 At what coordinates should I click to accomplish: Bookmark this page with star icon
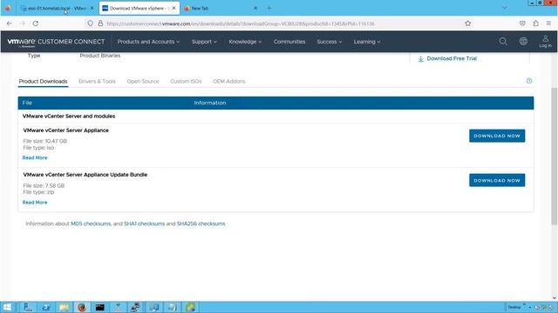467,23
